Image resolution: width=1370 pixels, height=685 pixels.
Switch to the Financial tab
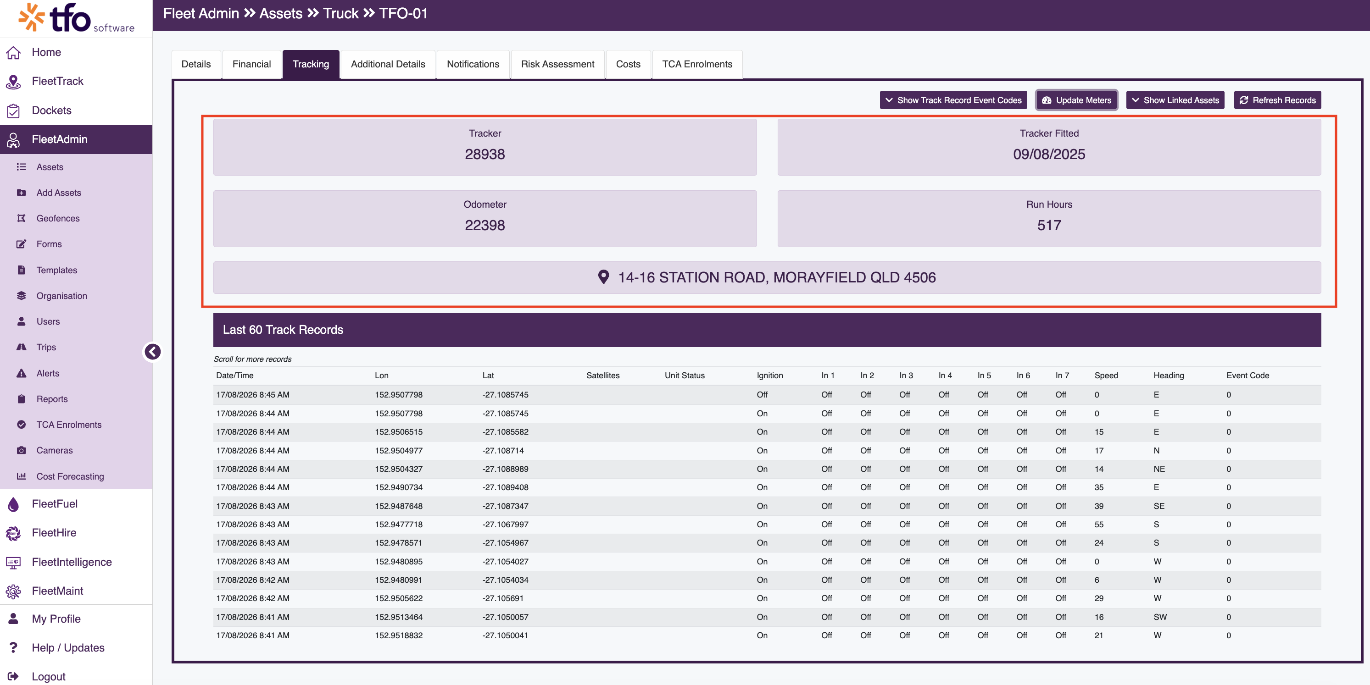point(251,64)
